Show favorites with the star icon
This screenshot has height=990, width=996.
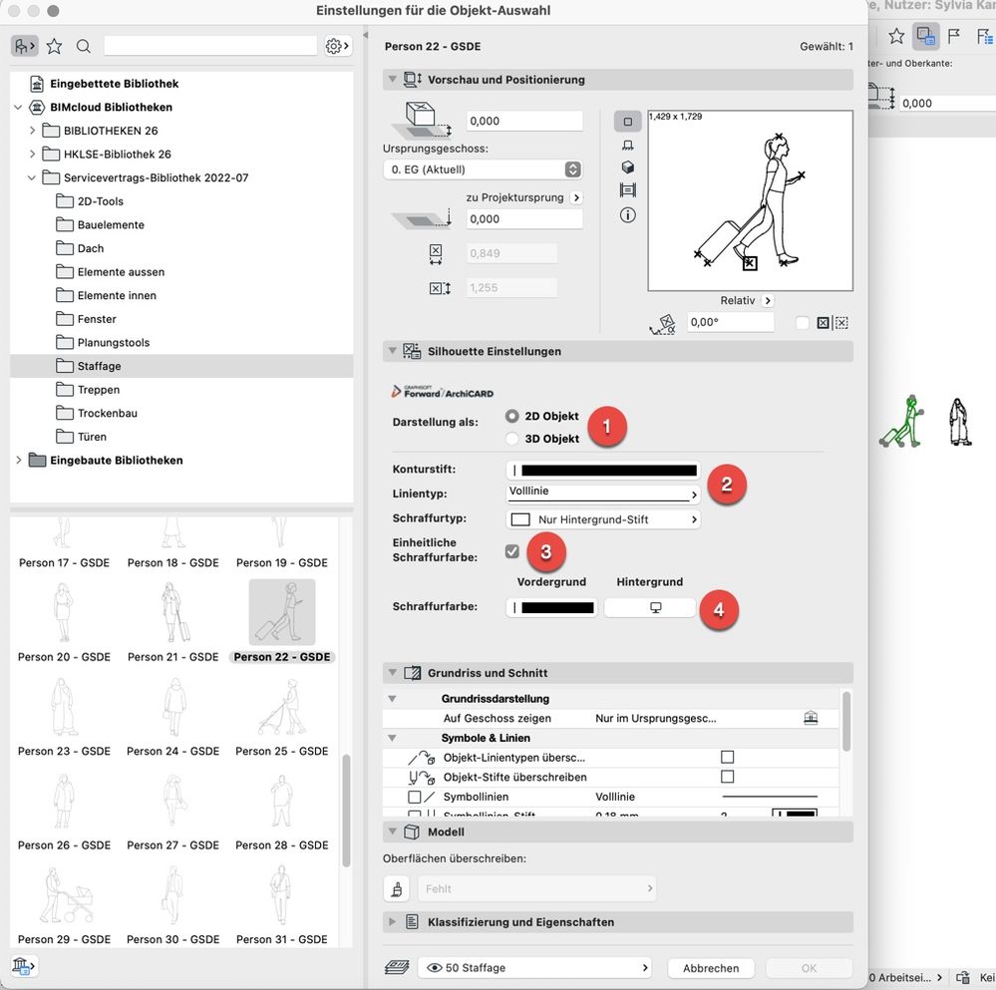point(55,46)
